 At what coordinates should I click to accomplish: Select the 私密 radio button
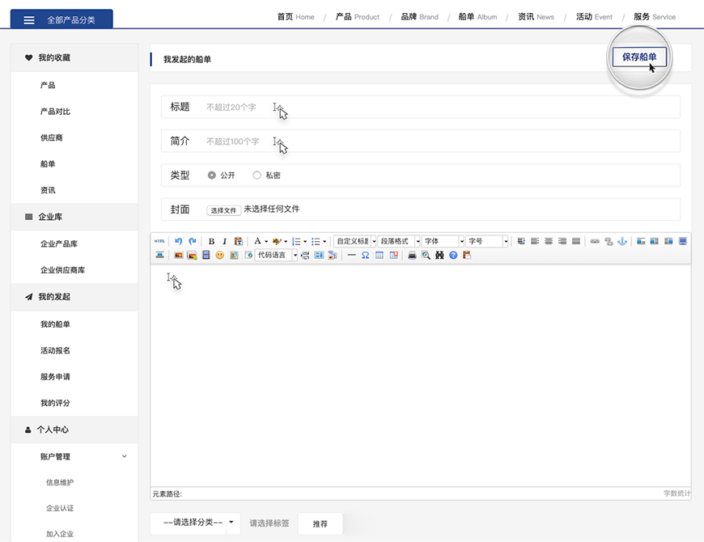(x=257, y=175)
